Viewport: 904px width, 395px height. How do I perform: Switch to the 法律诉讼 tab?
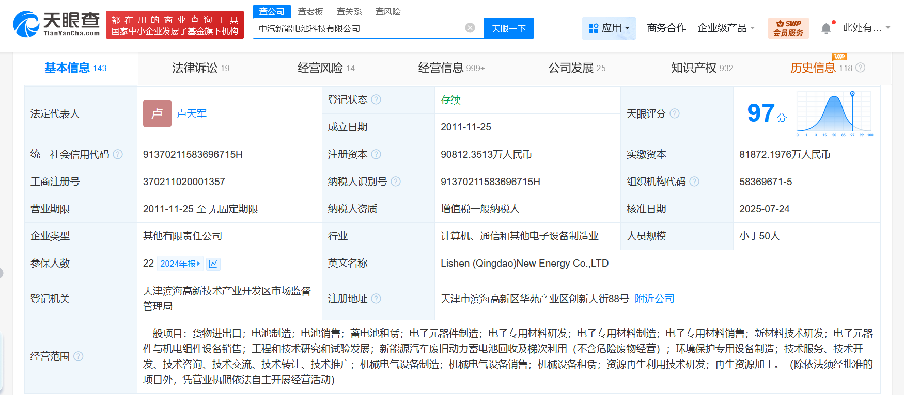click(200, 68)
